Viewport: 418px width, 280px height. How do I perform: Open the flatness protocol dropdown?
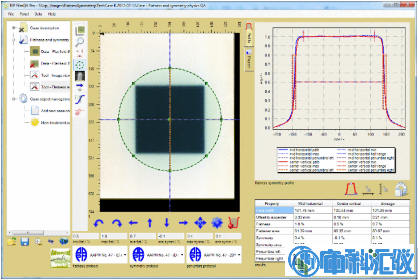(x=125, y=254)
